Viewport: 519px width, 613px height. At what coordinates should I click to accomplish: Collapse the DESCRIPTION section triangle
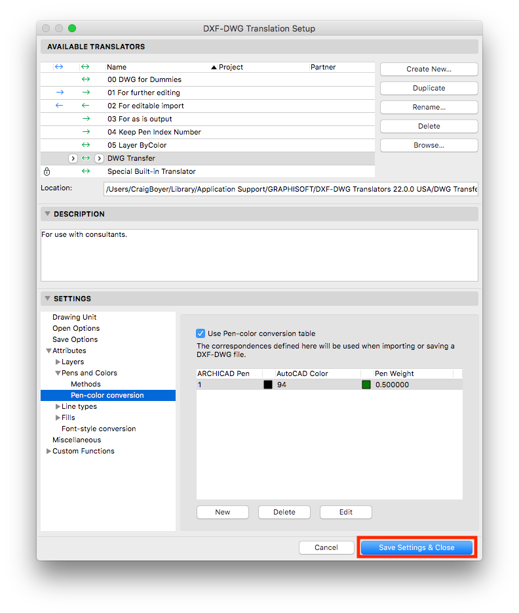pyautogui.click(x=48, y=214)
